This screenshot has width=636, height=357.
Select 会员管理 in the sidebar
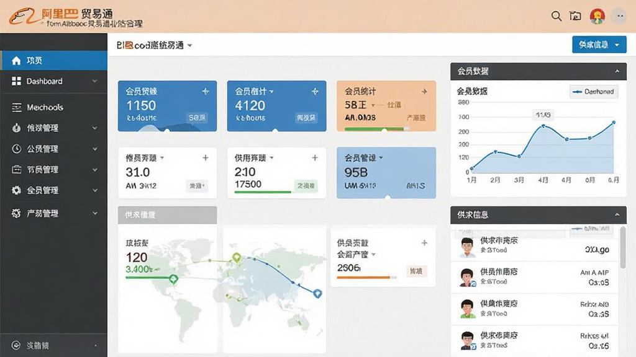coord(53,190)
